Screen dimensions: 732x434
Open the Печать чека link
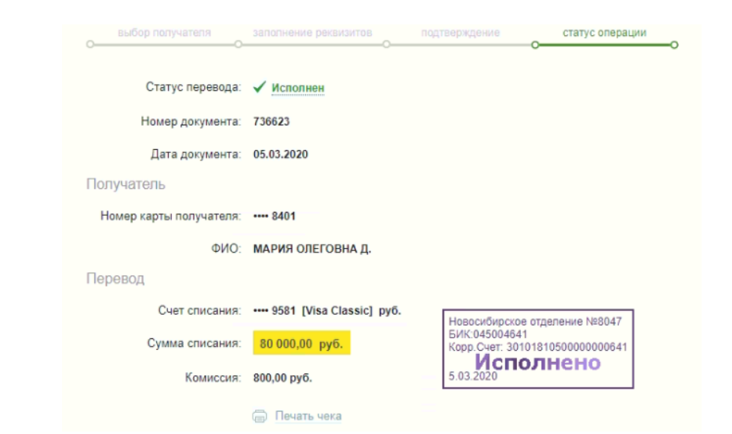308,416
